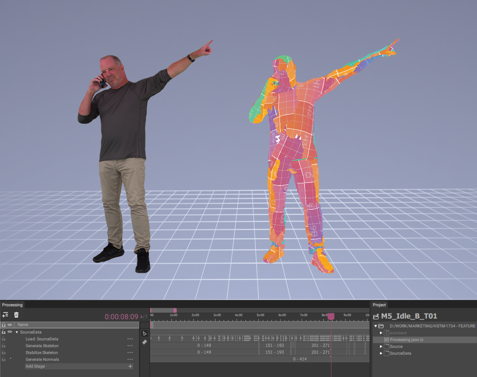
Task: Click the open folder icon of D:/WORK path
Action: (x=381, y=326)
